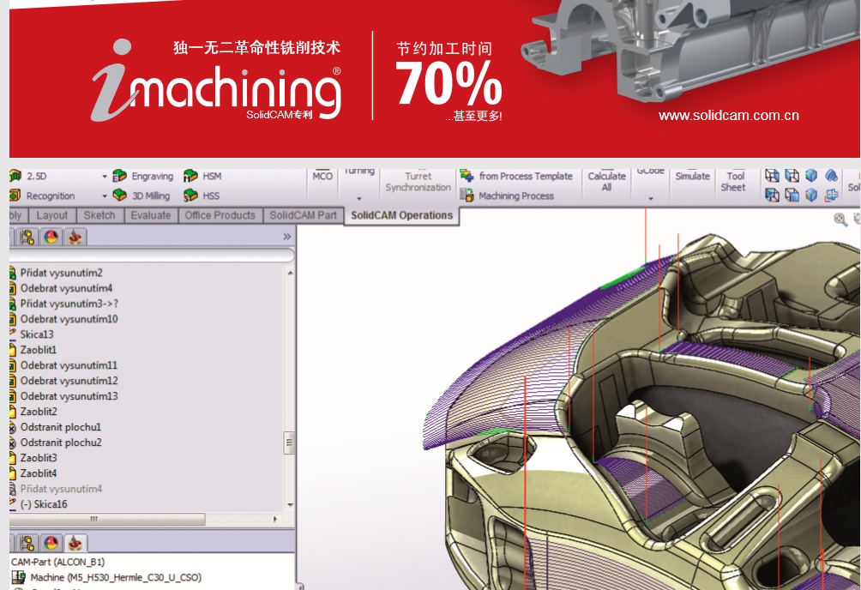The image size is (861, 590).
Task: Click horizontal scrollbar right arrow
Action: click(x=275, y=519)
